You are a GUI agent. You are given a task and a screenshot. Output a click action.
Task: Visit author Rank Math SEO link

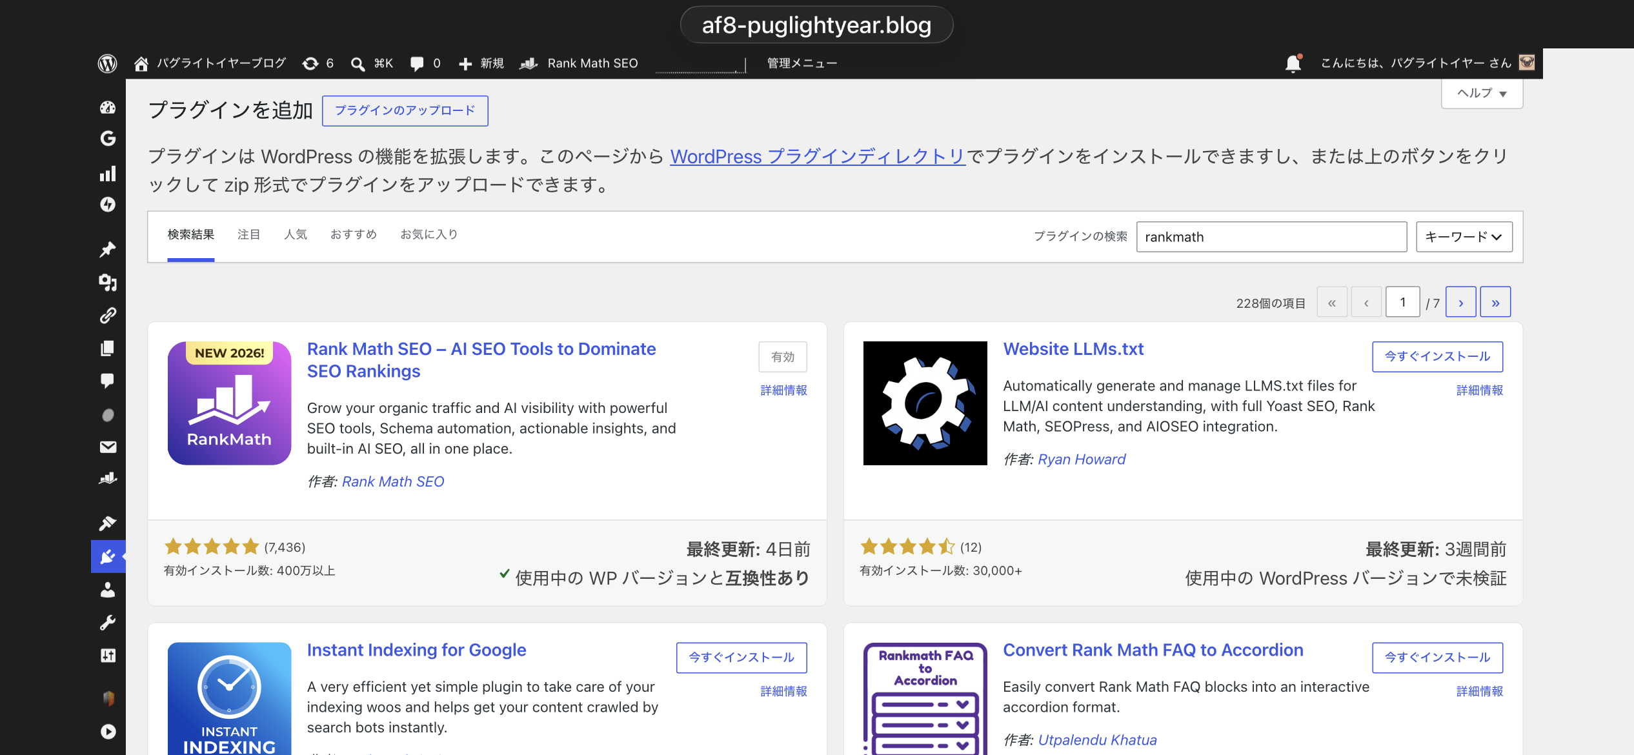pos(393,482)
